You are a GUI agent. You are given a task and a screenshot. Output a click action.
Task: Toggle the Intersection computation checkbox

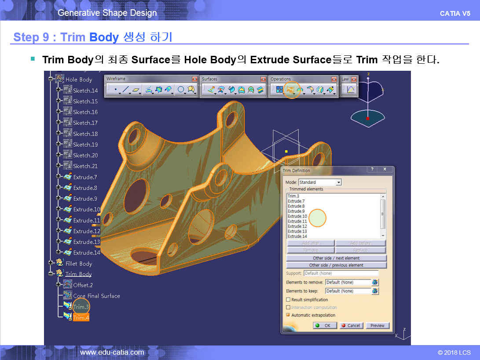[x=289, y=308]
